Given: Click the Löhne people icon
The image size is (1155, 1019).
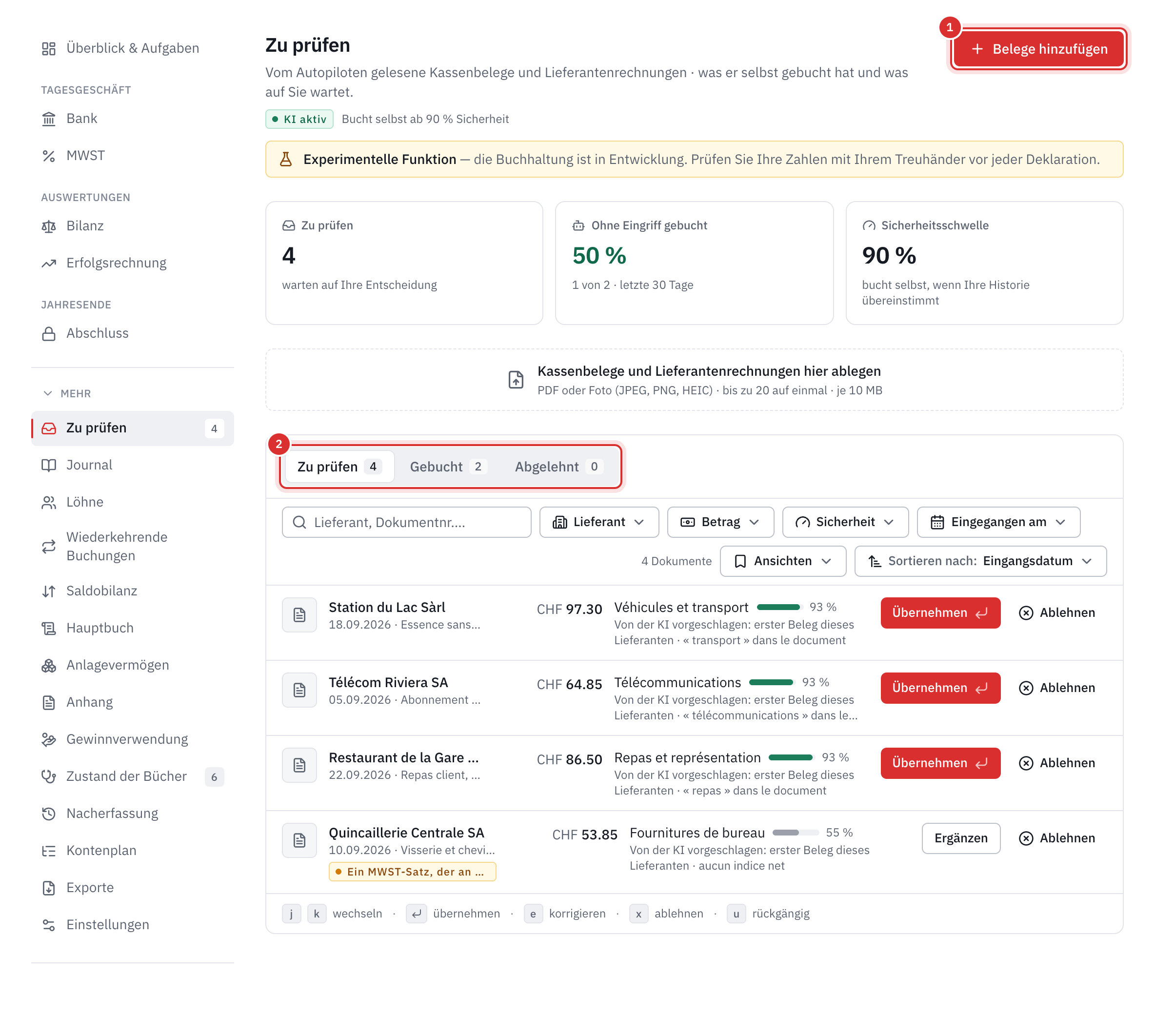Looking at the screenshot, I should tap(49, 503).
